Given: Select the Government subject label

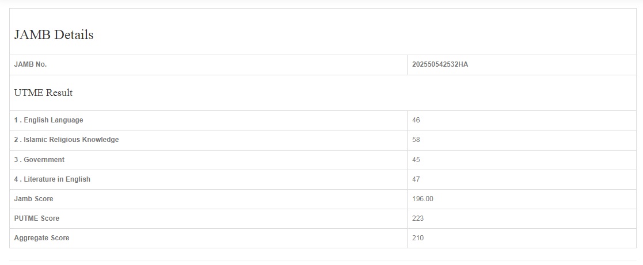Looking at the screenshot, I should 40,160.
